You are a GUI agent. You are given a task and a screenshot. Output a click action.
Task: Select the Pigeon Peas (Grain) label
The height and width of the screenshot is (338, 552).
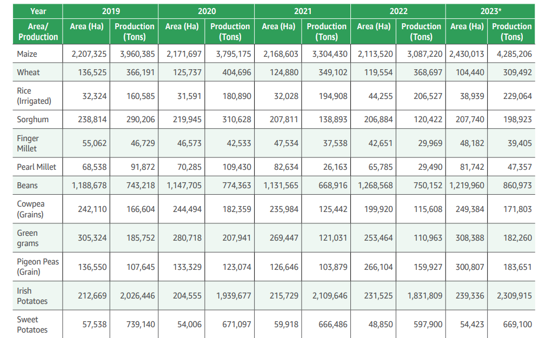coord(38,267)
